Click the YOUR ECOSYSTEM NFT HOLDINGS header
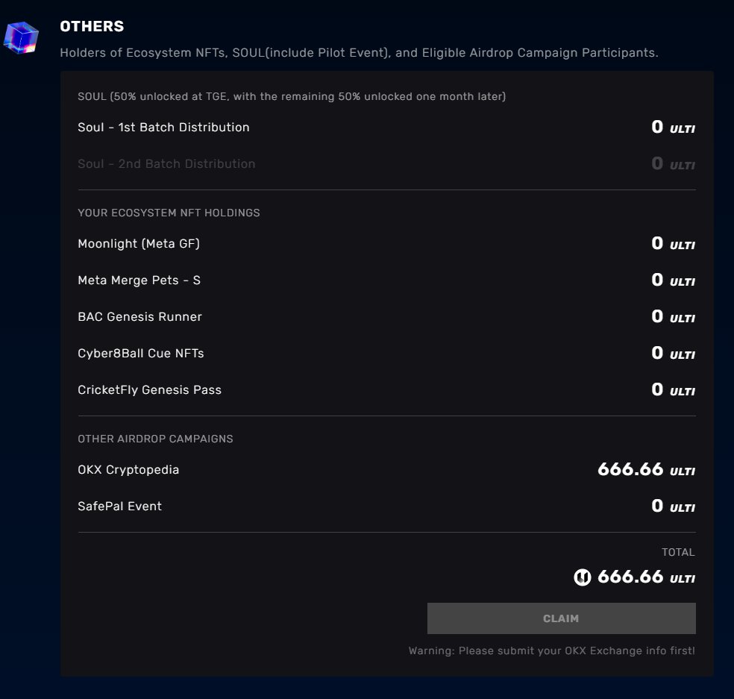 pyautogui.click(x=169, y=213)
